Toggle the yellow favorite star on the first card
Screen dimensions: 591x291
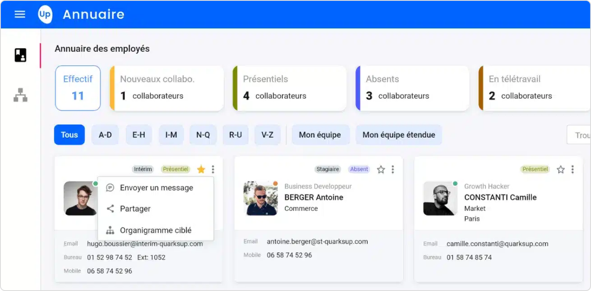coord(201,169)
